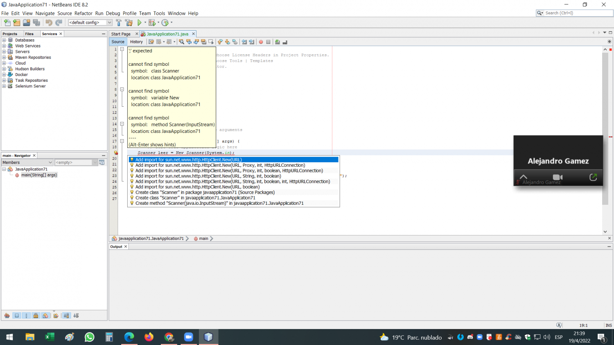Open the Debug Project dropdown arrow

click(158, 22)
